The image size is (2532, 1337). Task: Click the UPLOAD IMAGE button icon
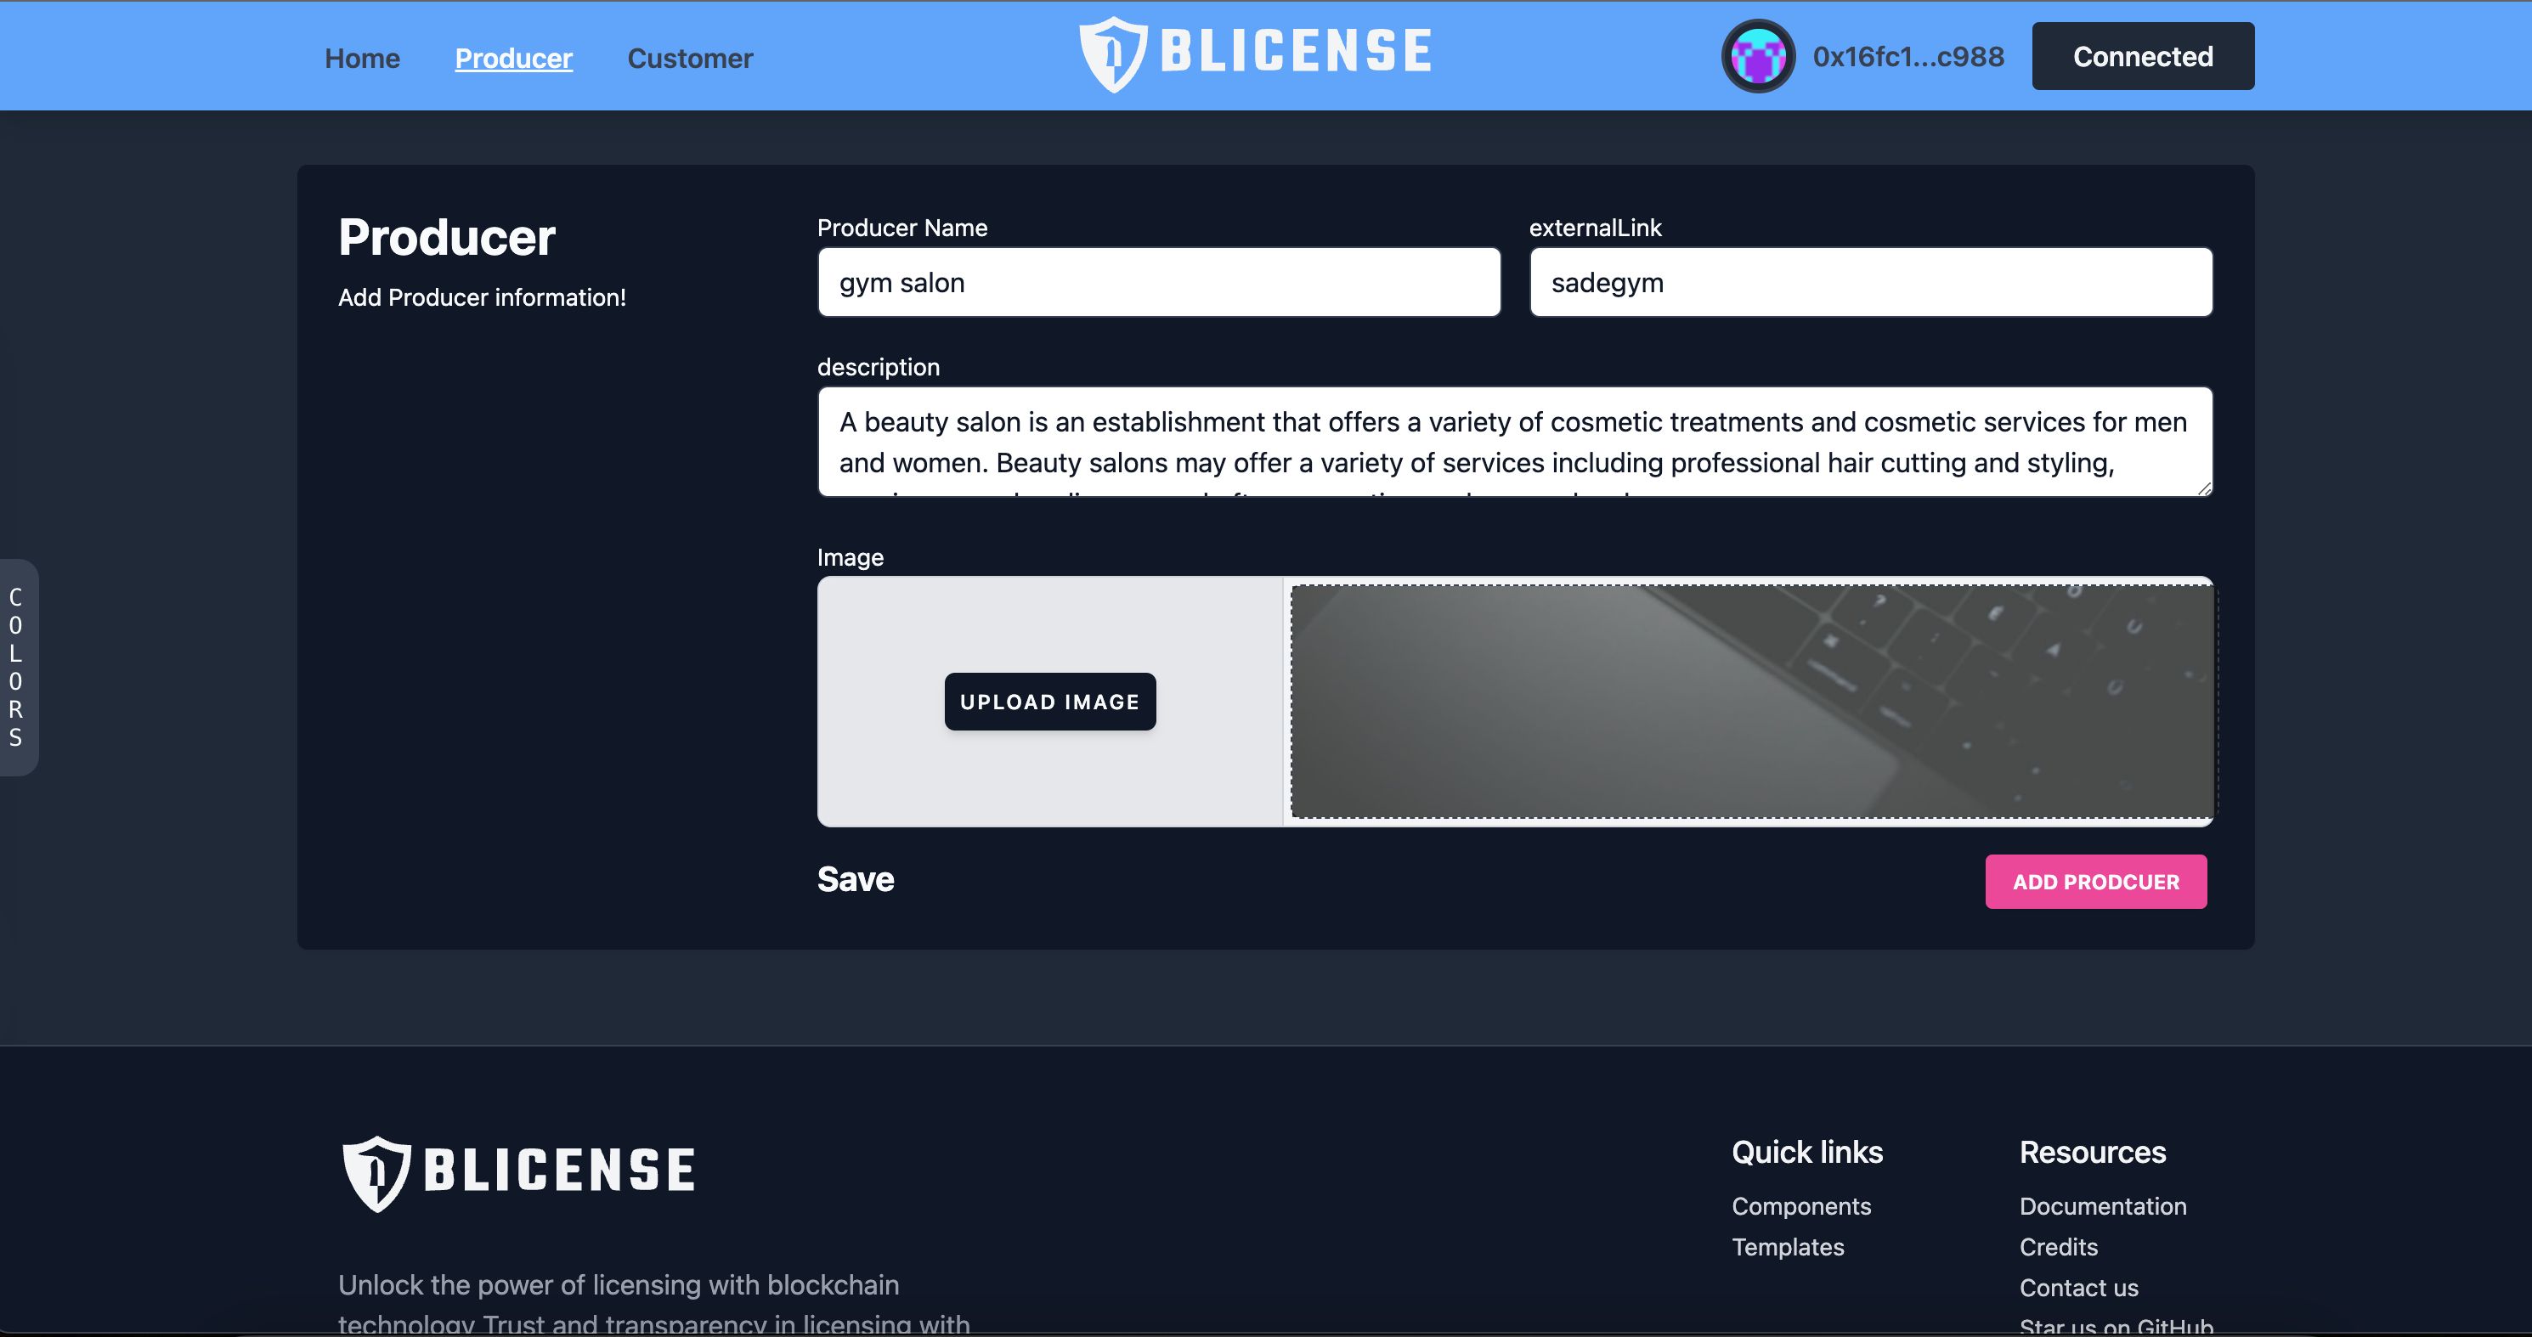1052,701
